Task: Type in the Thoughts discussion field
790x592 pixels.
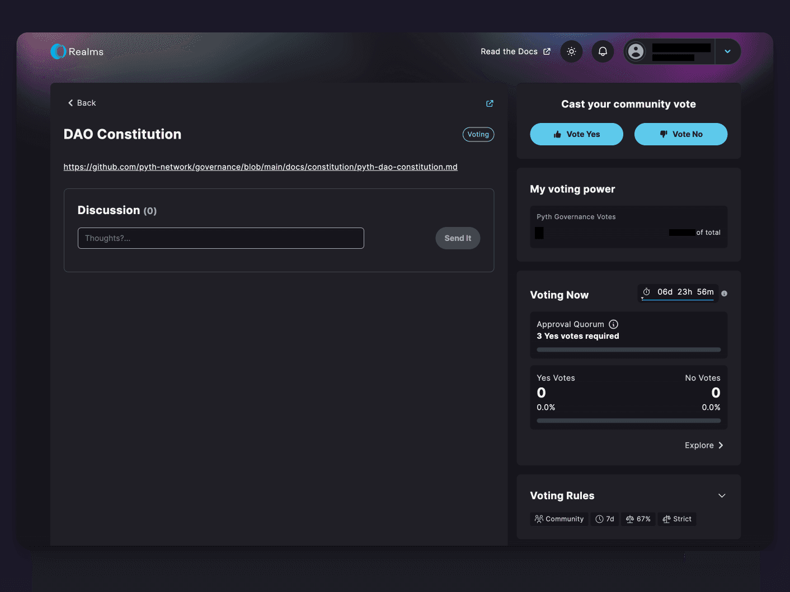Action: pyautogui.click(x=220, y=238)
